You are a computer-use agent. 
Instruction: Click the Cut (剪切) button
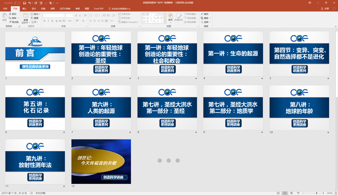point(13,14)
